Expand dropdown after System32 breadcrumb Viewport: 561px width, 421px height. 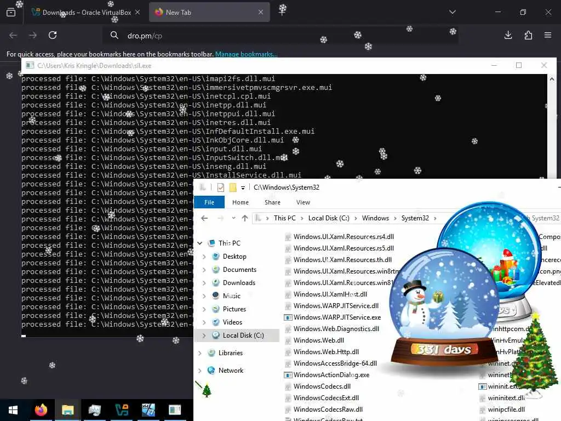point(435,218)
